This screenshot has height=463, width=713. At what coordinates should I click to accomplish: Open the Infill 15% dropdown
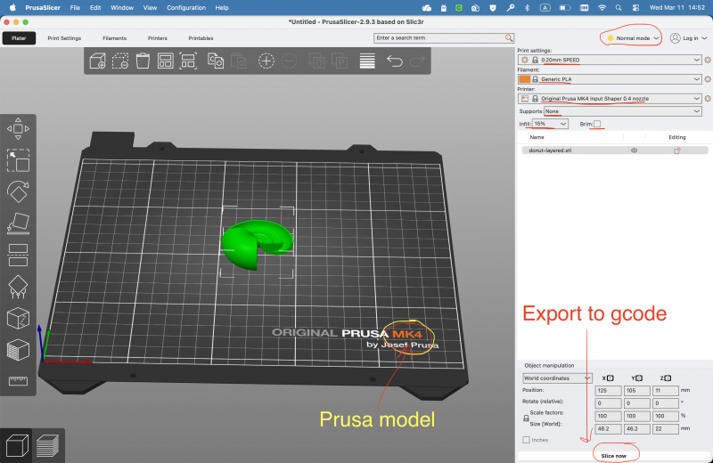[550, 124]
